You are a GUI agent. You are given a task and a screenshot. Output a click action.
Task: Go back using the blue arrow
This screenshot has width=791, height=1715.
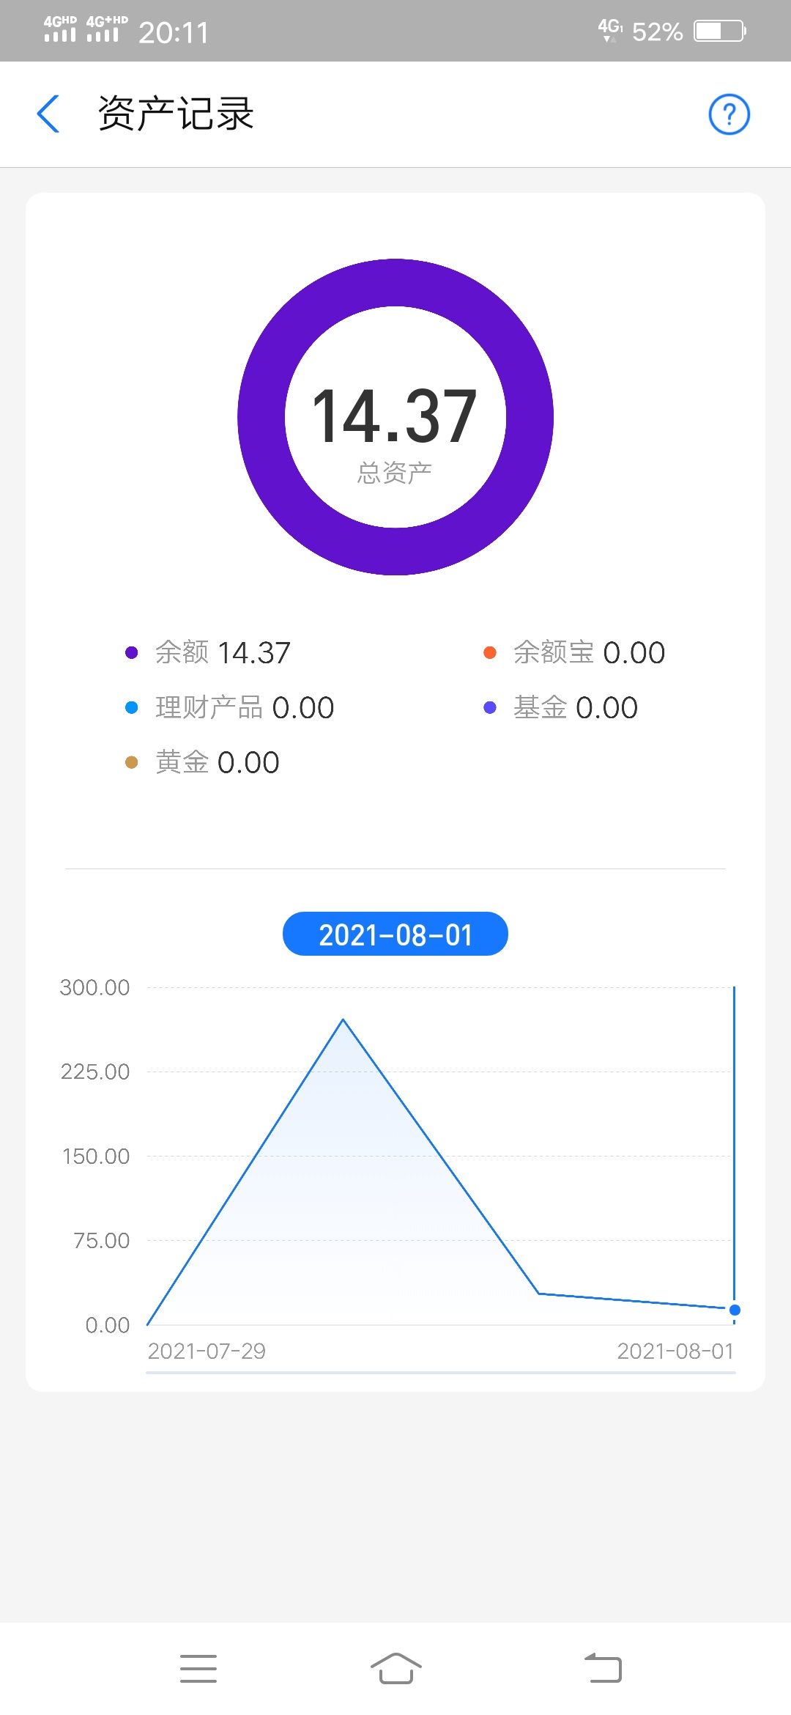pyautogui.click(x=48, y=114)
